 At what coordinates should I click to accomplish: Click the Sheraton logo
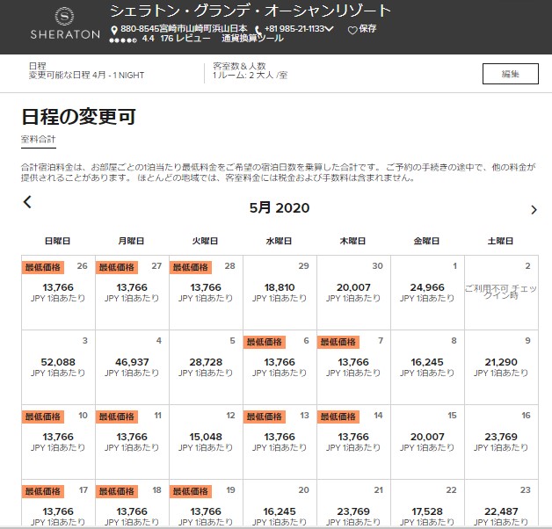[65, 23]
